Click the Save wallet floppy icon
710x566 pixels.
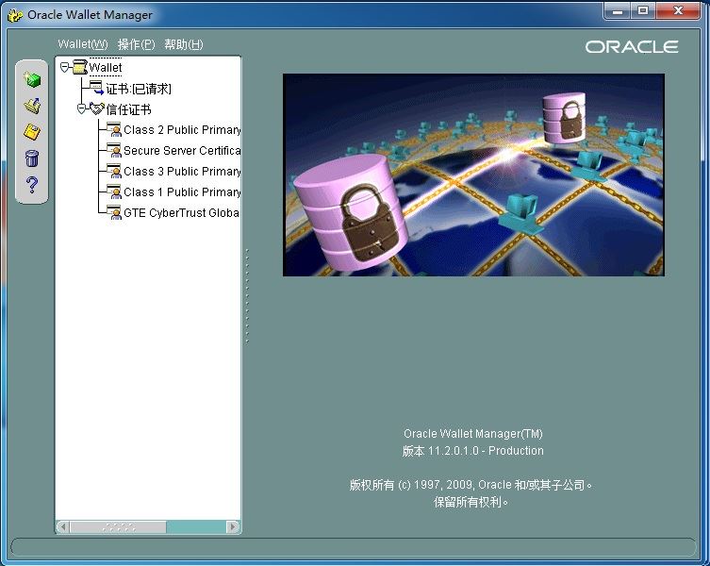tap(32, 132)
